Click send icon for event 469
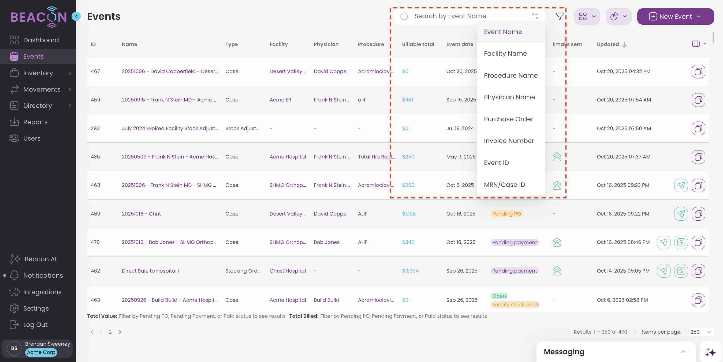Viewport: 723px width, 362px height. click(681, 214)
